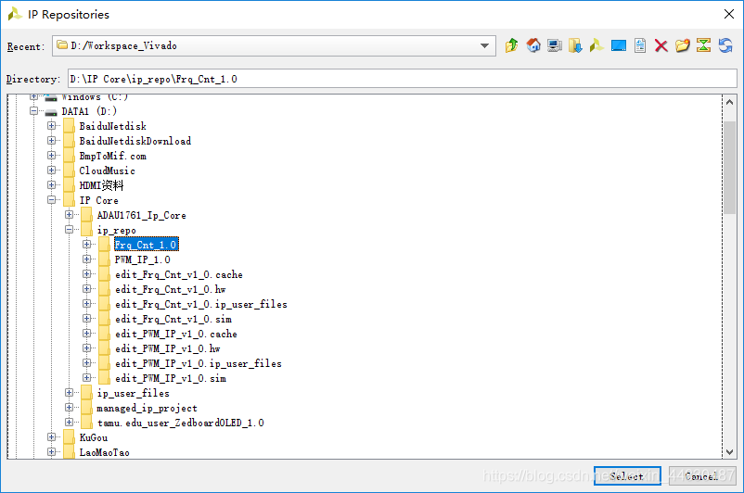Create a new folder icon
This screenshot has width=744, height=493.
pos(683,45)
